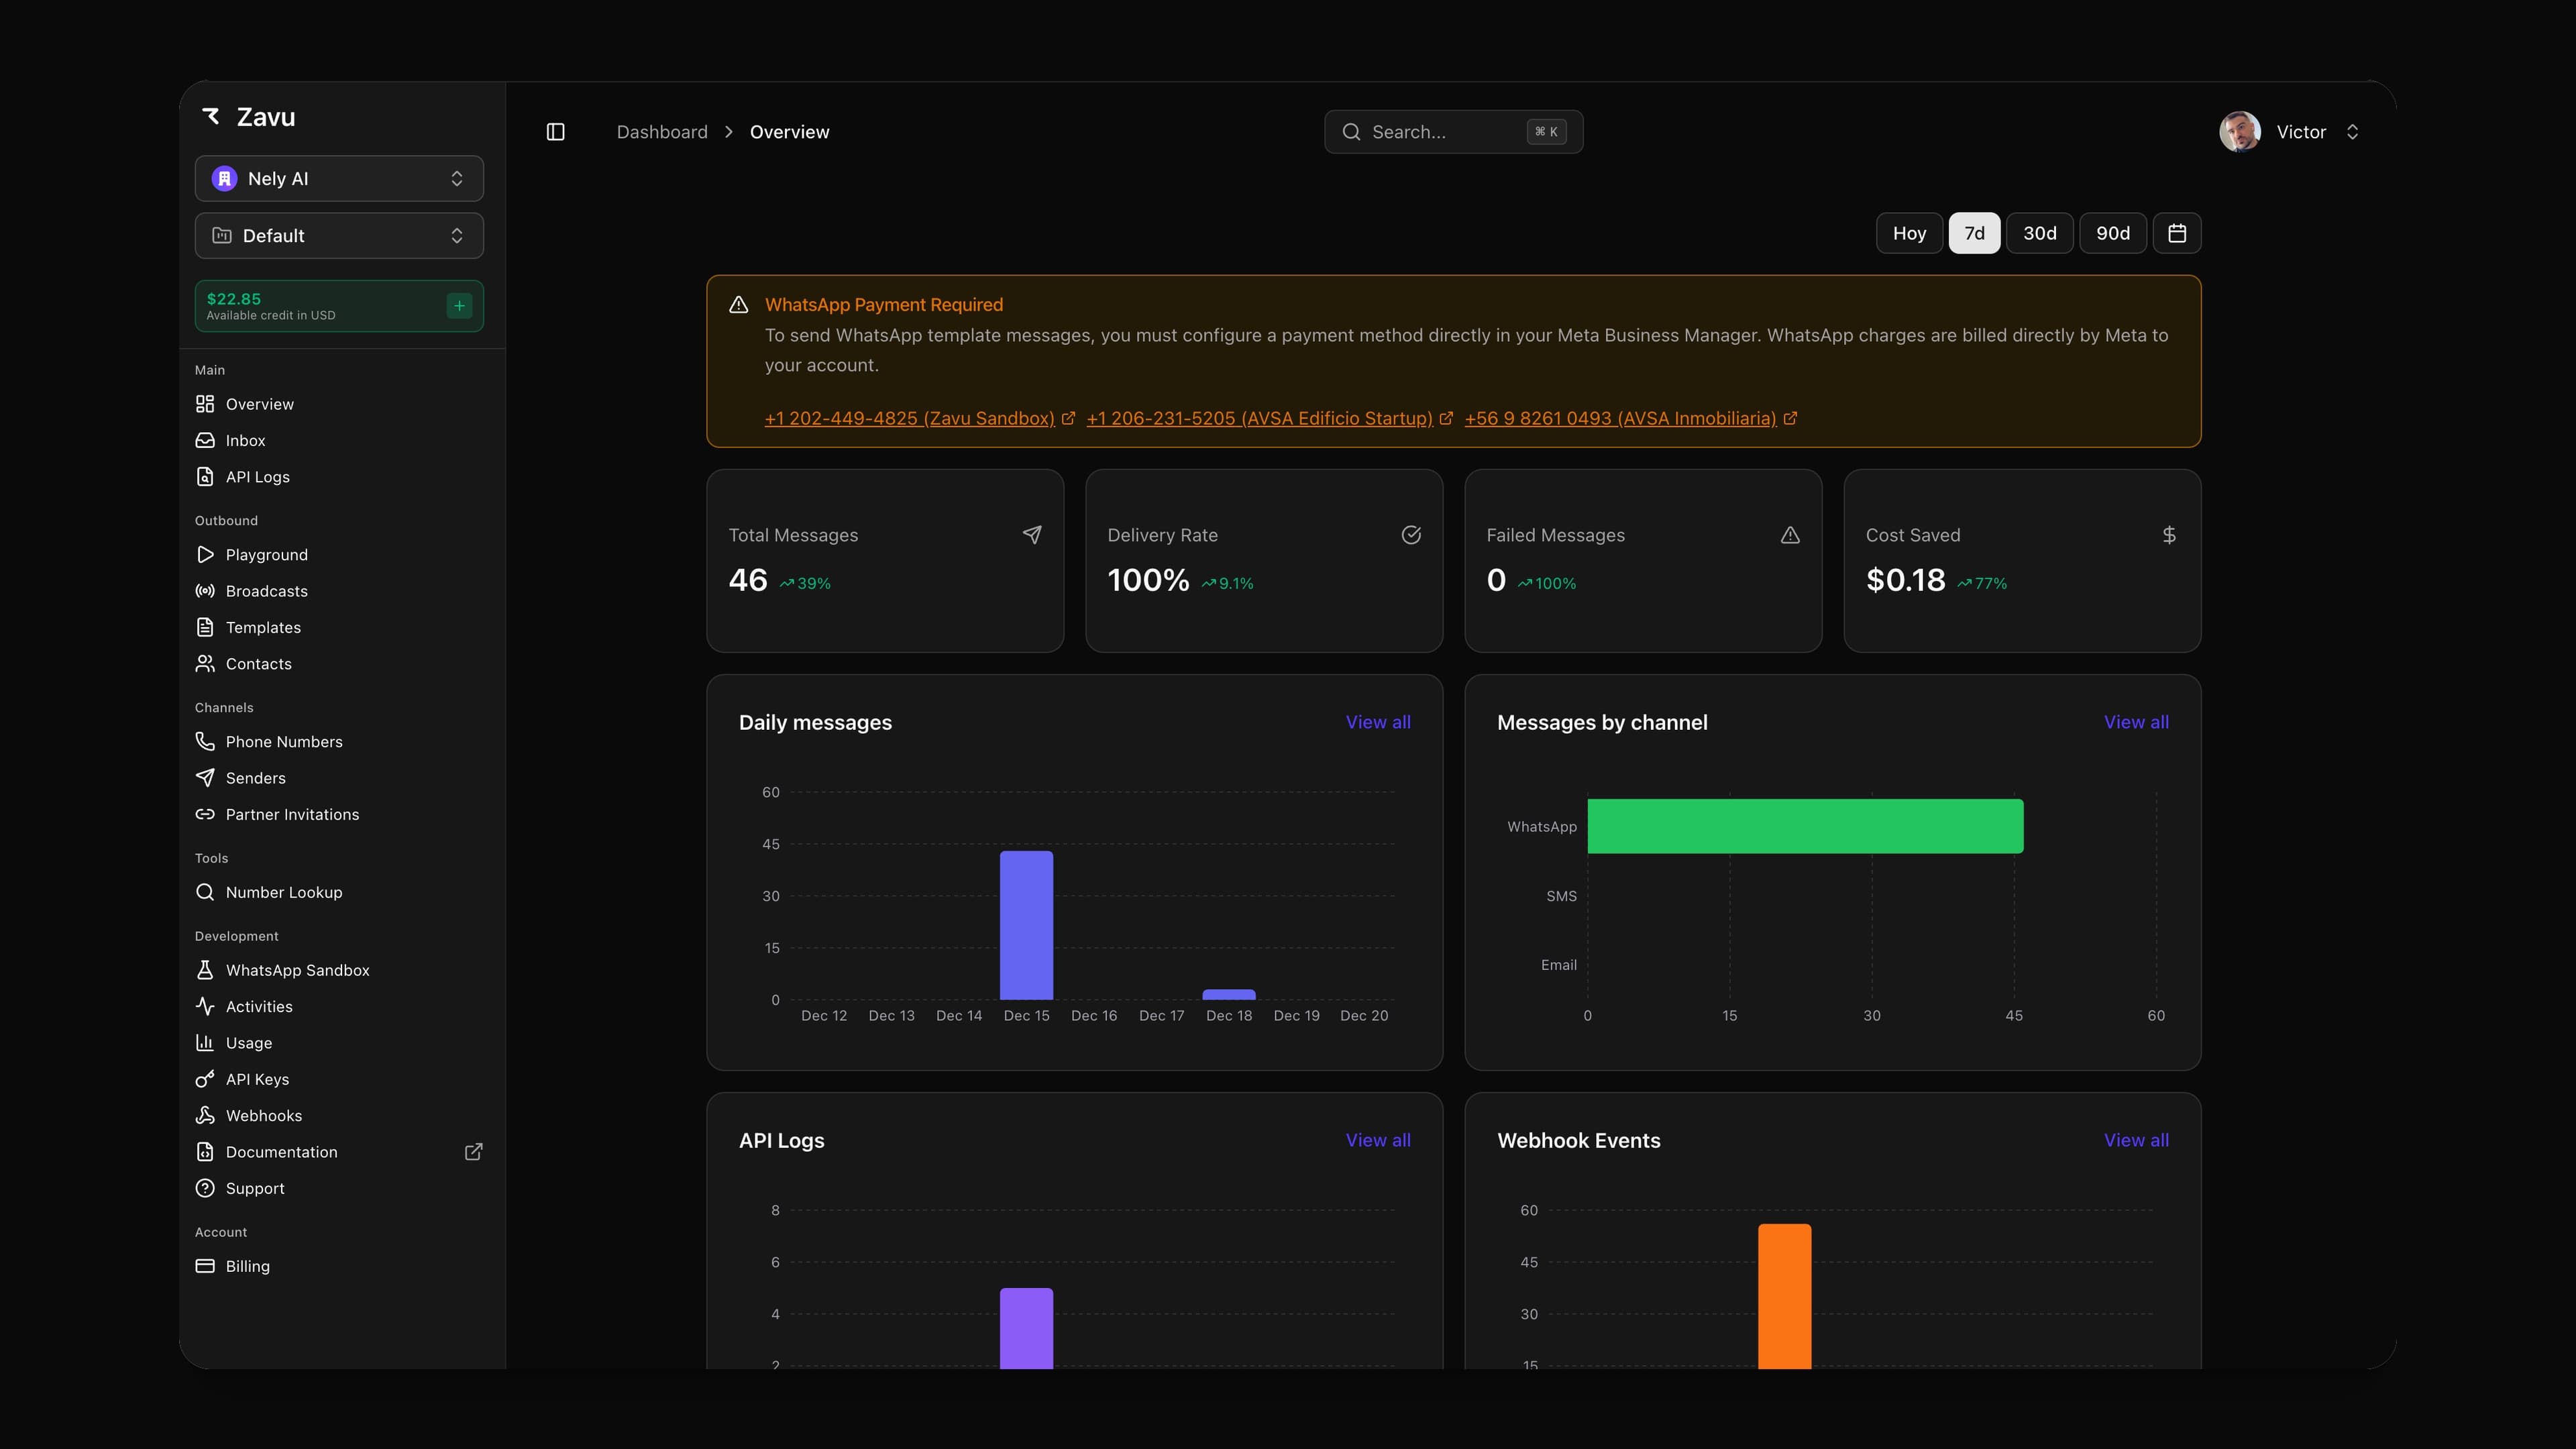Click the Documentation external link icon
This screenshot has height=1449, width=2576.
[x=474, y=1152]
